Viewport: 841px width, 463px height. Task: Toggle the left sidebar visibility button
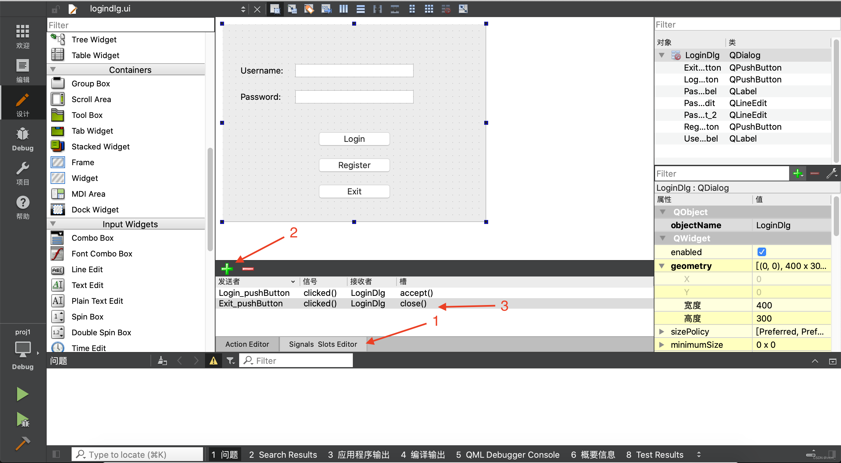point(56,454)
